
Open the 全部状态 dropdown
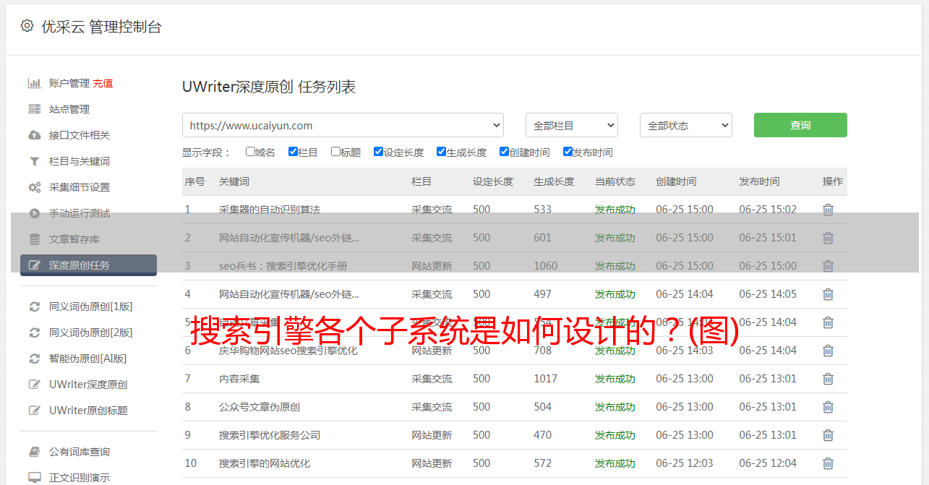click(x=686, y=125)
